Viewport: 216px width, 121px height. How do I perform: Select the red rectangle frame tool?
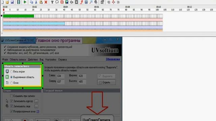[x=62, y=2]
